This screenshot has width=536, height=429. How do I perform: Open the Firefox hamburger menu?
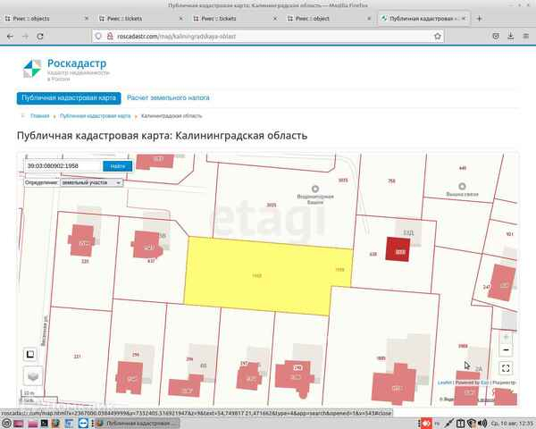(526, 37)
